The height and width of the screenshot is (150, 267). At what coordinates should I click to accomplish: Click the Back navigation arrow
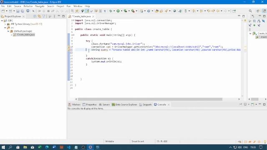pyautogui.click(x=218, y=11)
